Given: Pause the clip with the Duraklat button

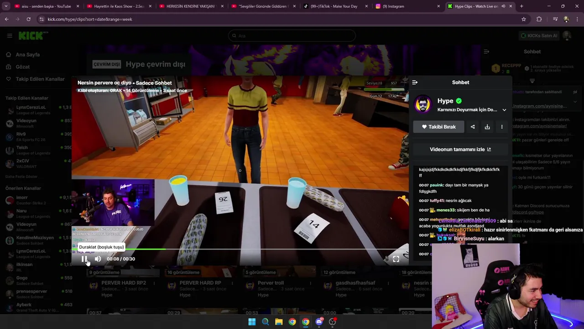Looking at the screenshot, I should coord(84,259).
